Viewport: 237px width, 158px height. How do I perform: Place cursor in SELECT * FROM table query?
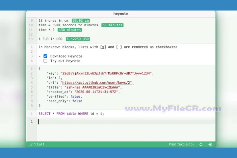pyautogui.click(x=71, y=114)
